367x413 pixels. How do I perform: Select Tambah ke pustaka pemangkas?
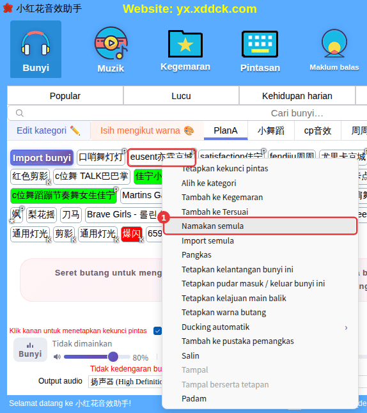point(261,341)
